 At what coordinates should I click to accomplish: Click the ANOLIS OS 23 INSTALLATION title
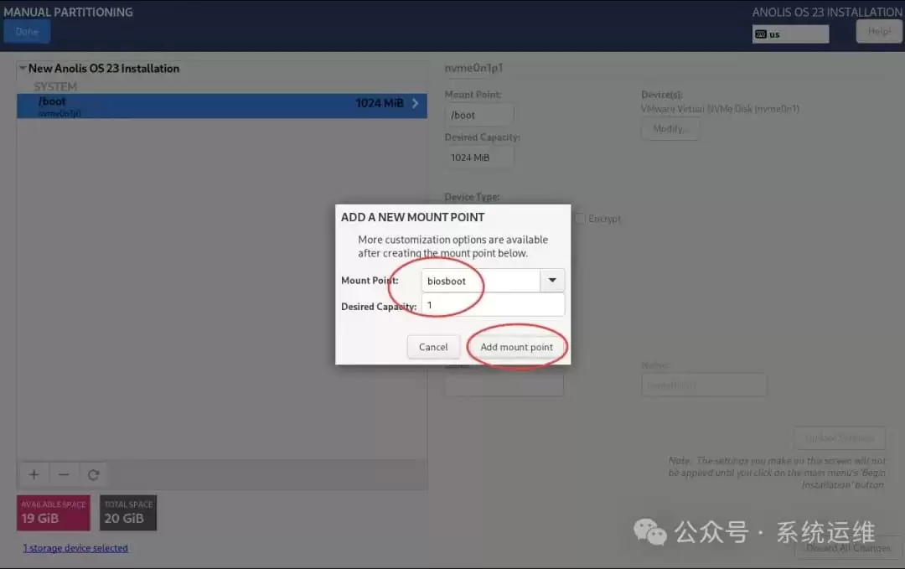[827, 12]
